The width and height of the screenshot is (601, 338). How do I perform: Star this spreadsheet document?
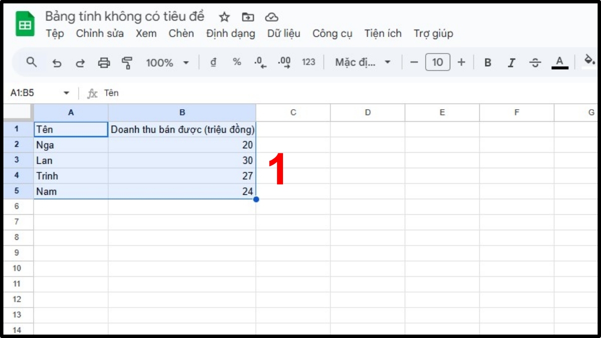[x=224, y=17]
